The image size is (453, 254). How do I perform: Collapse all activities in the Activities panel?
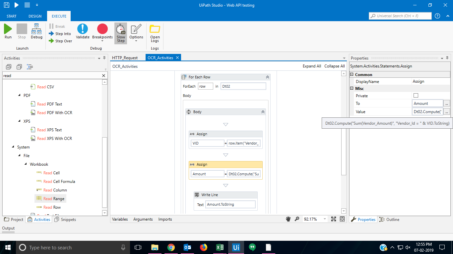click(19, 67)
